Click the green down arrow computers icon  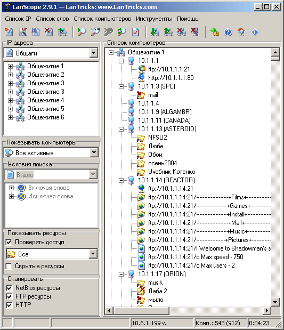point(155,32)
